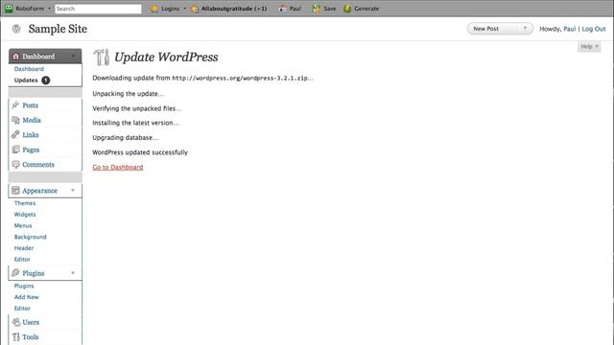Click the Comments bubble icon
This screenshot has height=345, width=614.
pyautogui.click(x=15, y=164)
